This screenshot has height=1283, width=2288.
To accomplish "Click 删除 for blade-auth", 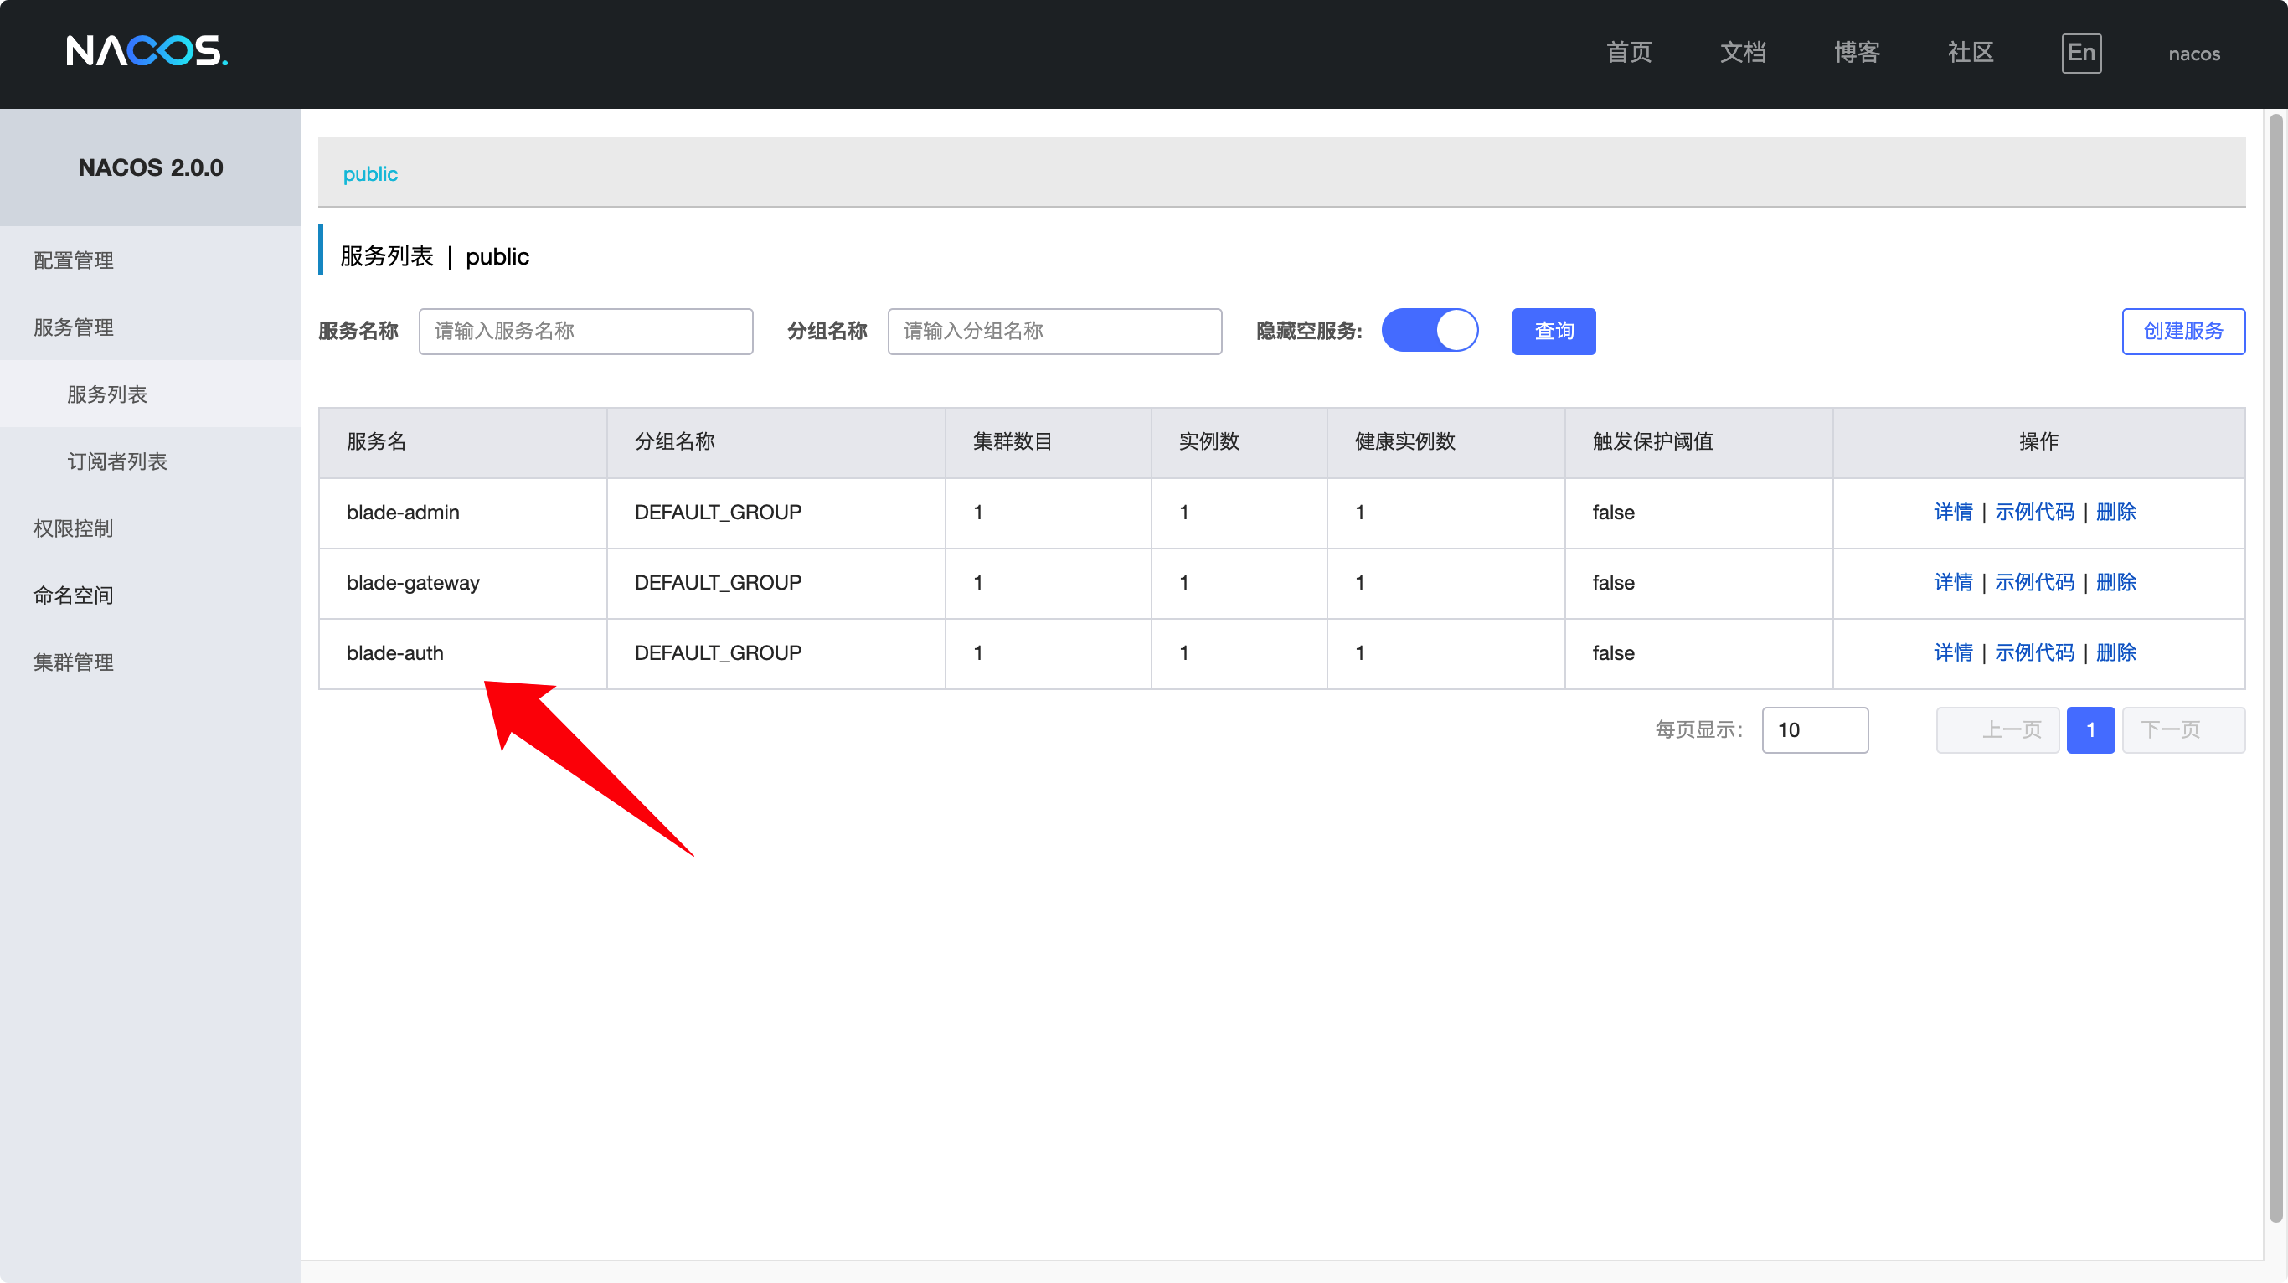I will [2116, 652].
